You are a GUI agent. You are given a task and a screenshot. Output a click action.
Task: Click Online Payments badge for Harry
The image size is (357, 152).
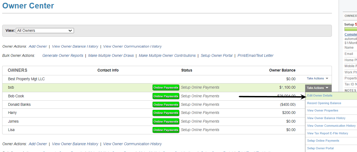point(166,113)
